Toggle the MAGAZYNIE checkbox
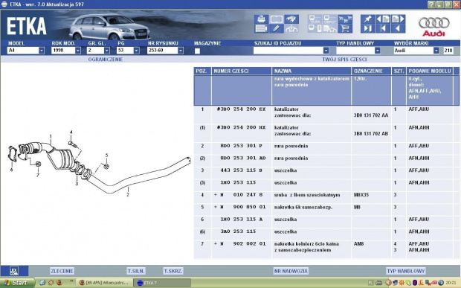 tap(197, 51)
